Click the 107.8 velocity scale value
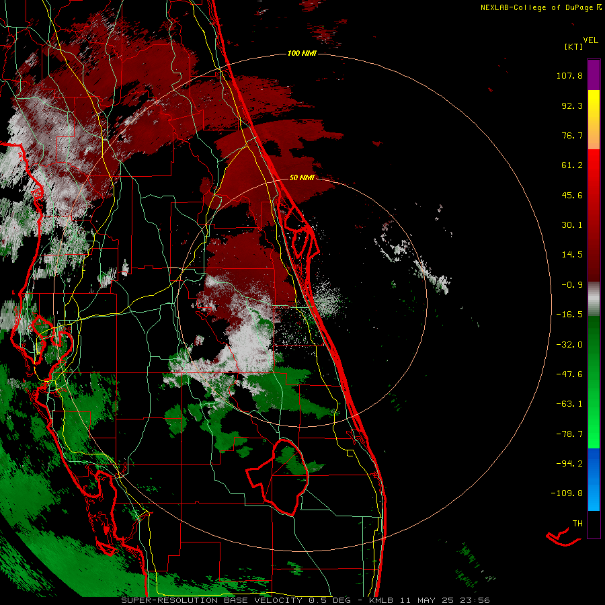The width and height of the screenshot is (605, 605). [569, 75]
